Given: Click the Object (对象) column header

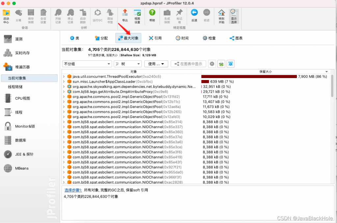Looking at the screenshot, I should [x=134, y=71].
